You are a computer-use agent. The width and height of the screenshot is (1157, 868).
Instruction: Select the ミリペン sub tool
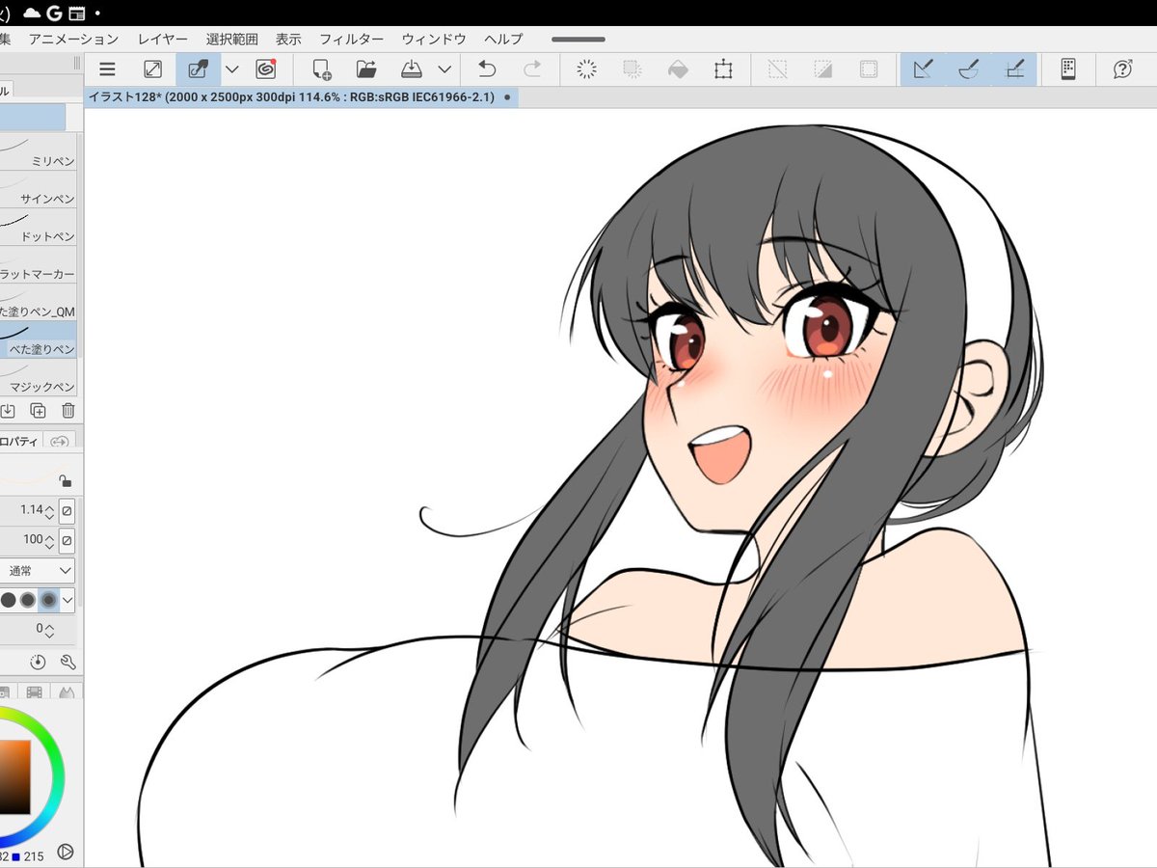[38, 151]
